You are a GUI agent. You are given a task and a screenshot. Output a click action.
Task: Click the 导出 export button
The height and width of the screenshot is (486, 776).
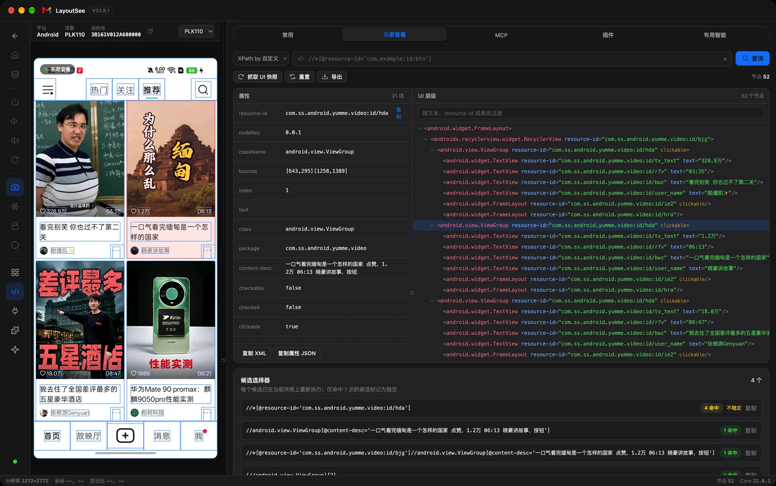332,77
